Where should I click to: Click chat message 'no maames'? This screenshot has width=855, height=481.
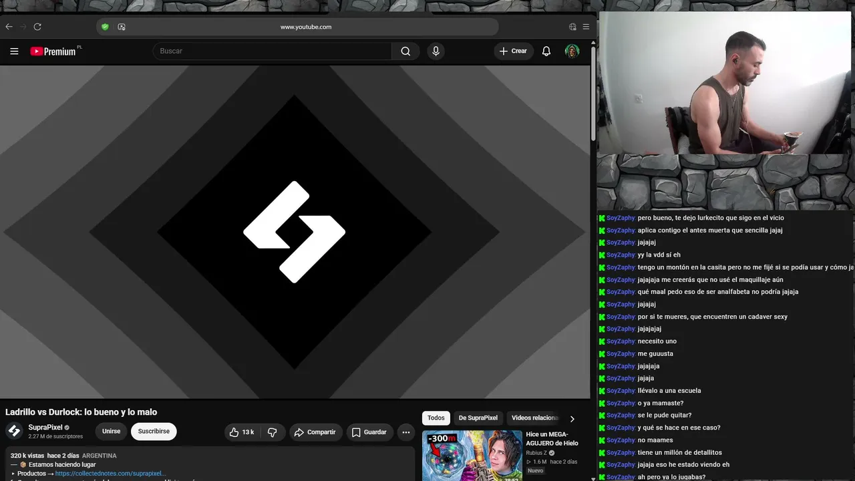(x=655, y=440)
